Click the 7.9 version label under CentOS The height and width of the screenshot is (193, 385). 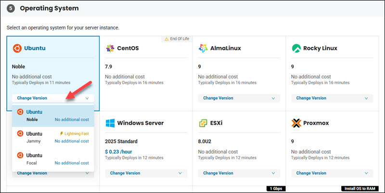click(x=109, y=66)
